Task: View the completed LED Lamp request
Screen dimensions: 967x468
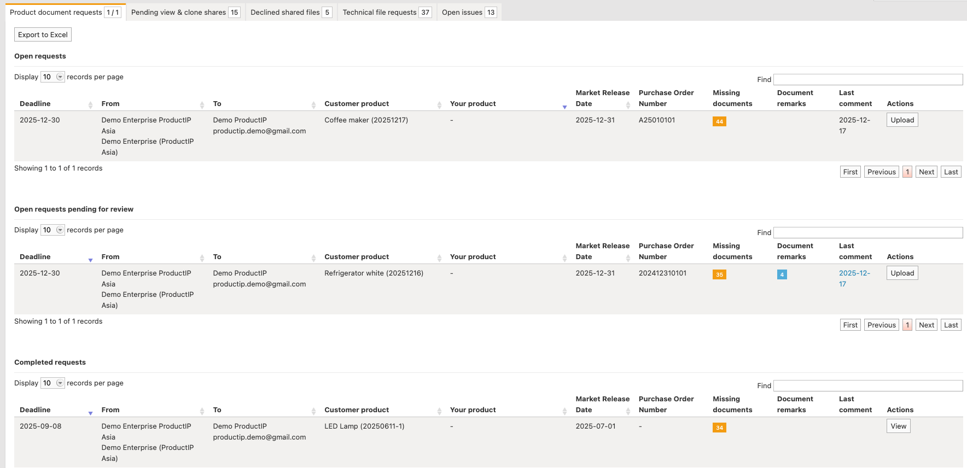Action: [x=898, y=426]
